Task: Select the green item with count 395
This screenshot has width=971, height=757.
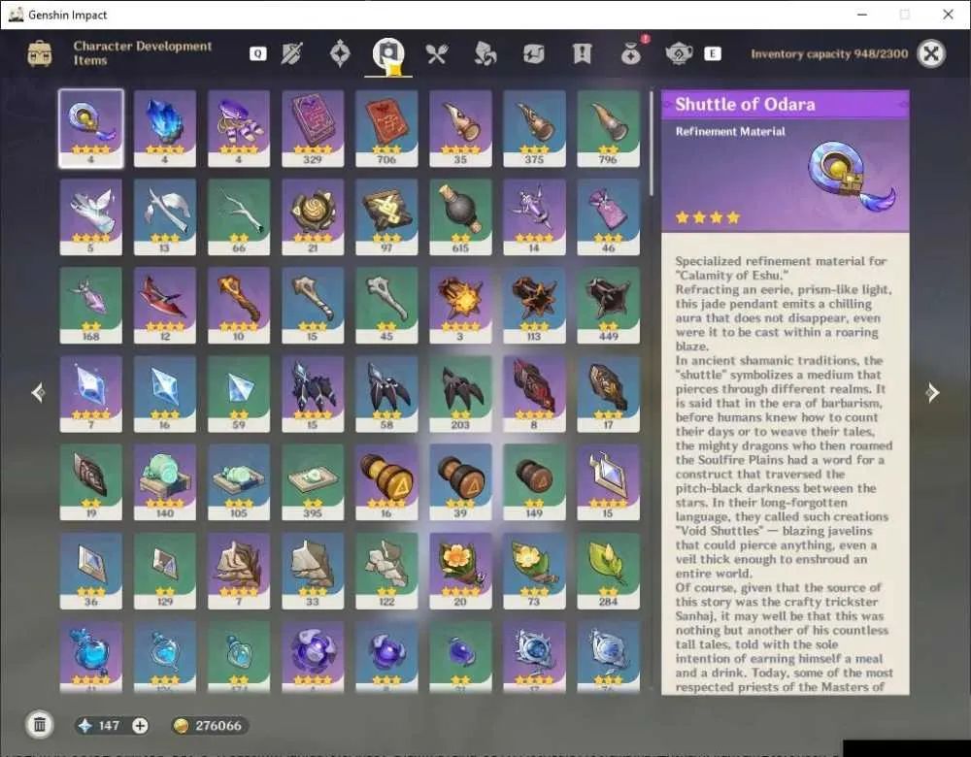Action: (313, 482)
